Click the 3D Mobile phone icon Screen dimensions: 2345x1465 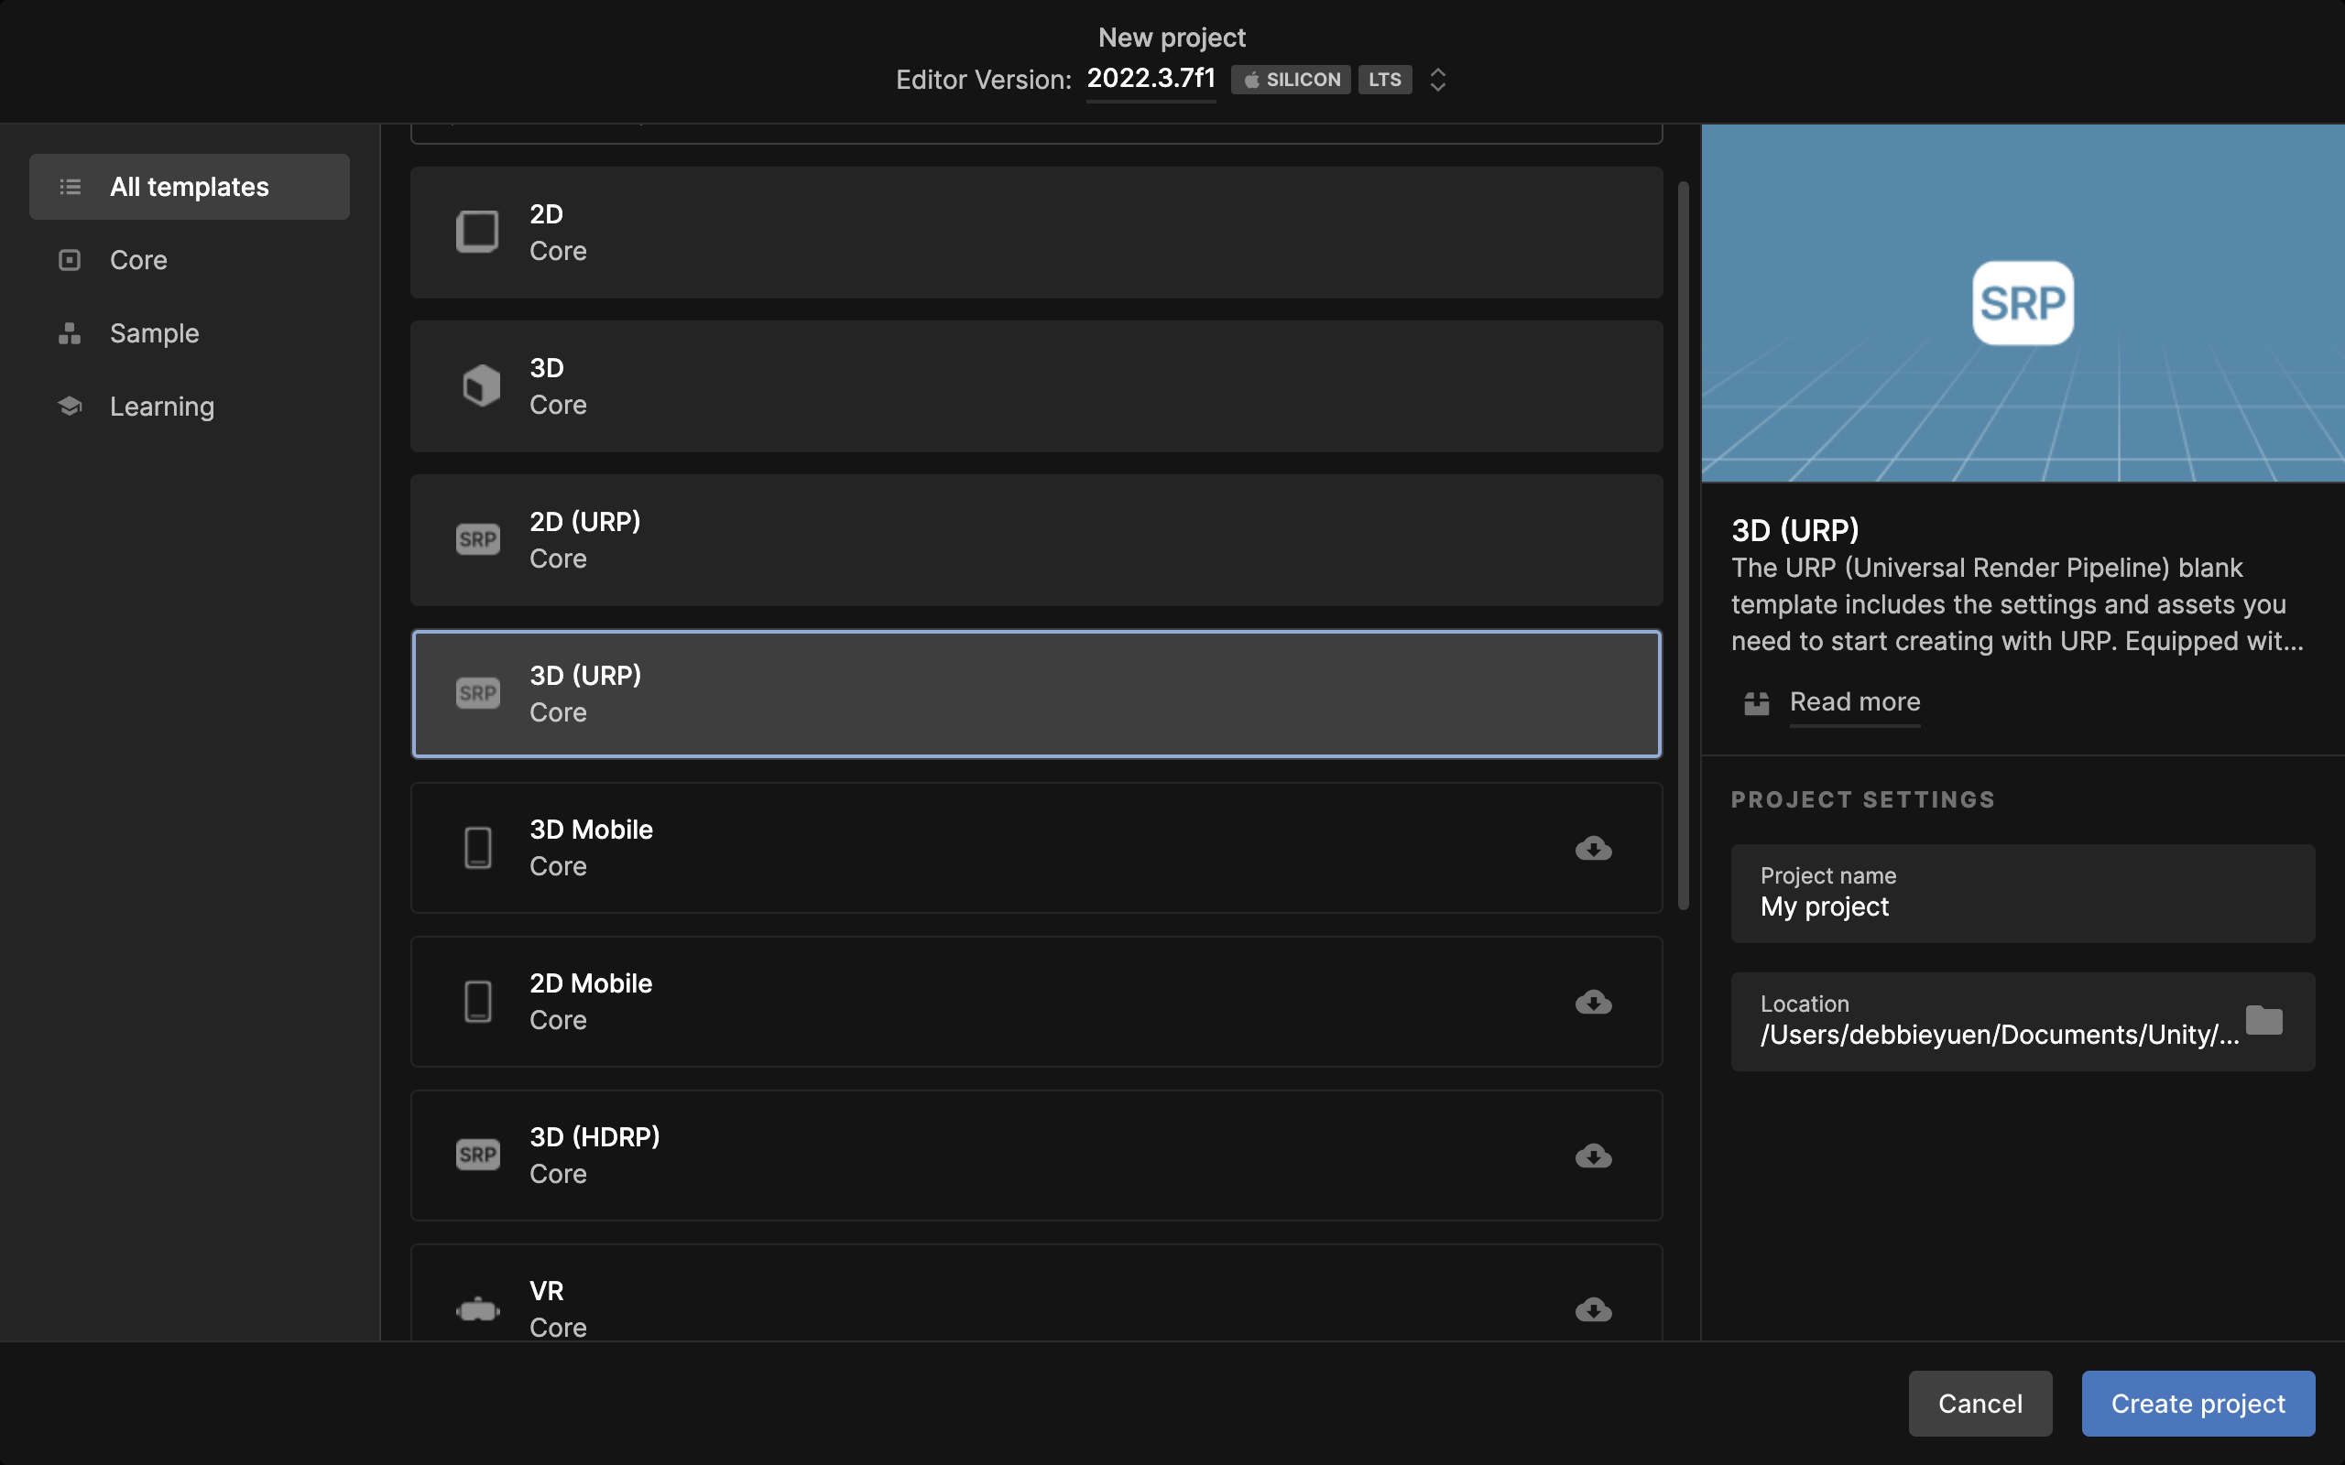click(x=478, y=848)
